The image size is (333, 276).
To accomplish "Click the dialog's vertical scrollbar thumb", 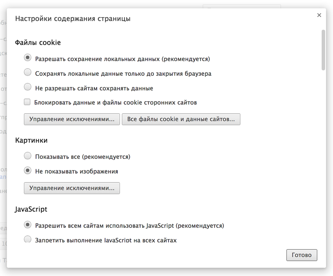I will pyautogui.click(x=323, y=49).
